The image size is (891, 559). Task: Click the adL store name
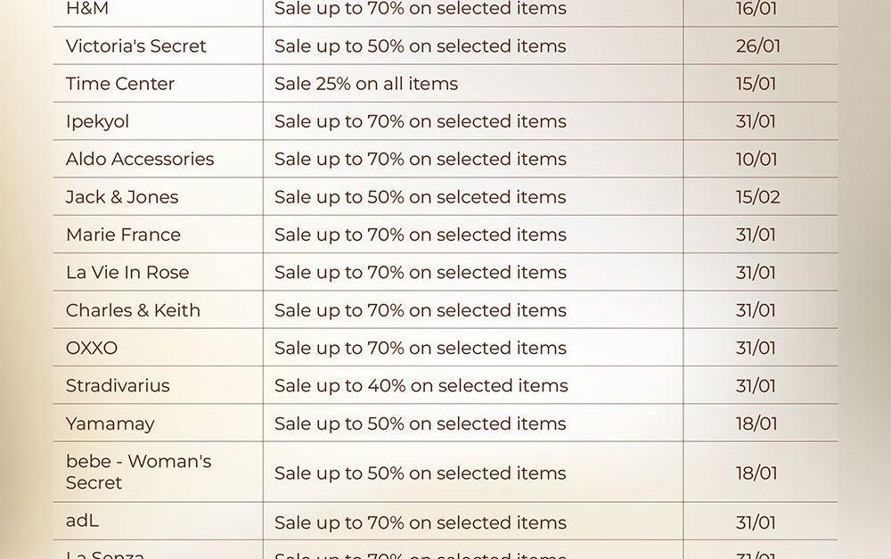click(82, 520)
